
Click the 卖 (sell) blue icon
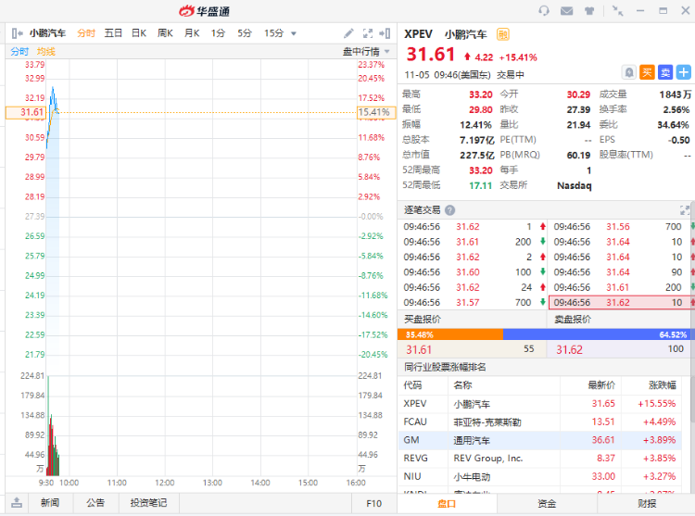tap(664, 72)
